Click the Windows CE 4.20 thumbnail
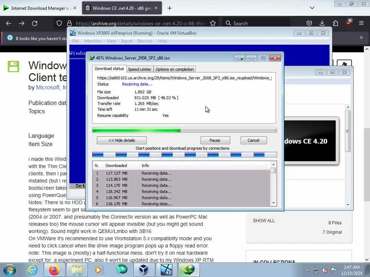 click(x=310, y=141)
